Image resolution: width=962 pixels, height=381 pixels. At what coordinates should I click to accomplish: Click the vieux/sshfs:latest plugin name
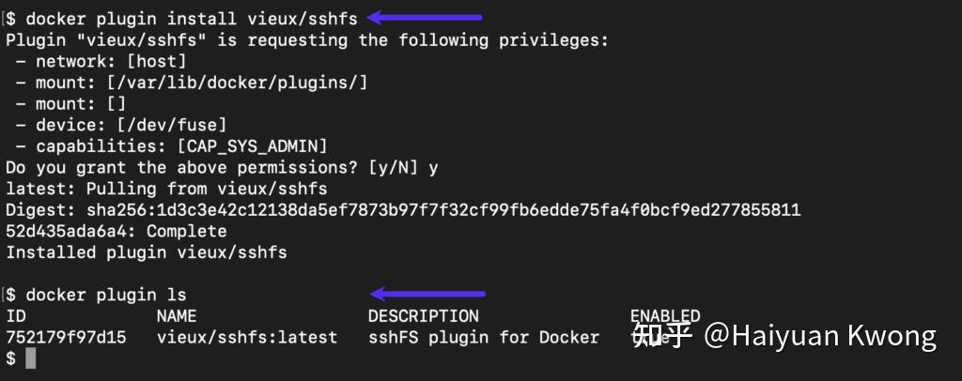(x=247, y=337)
